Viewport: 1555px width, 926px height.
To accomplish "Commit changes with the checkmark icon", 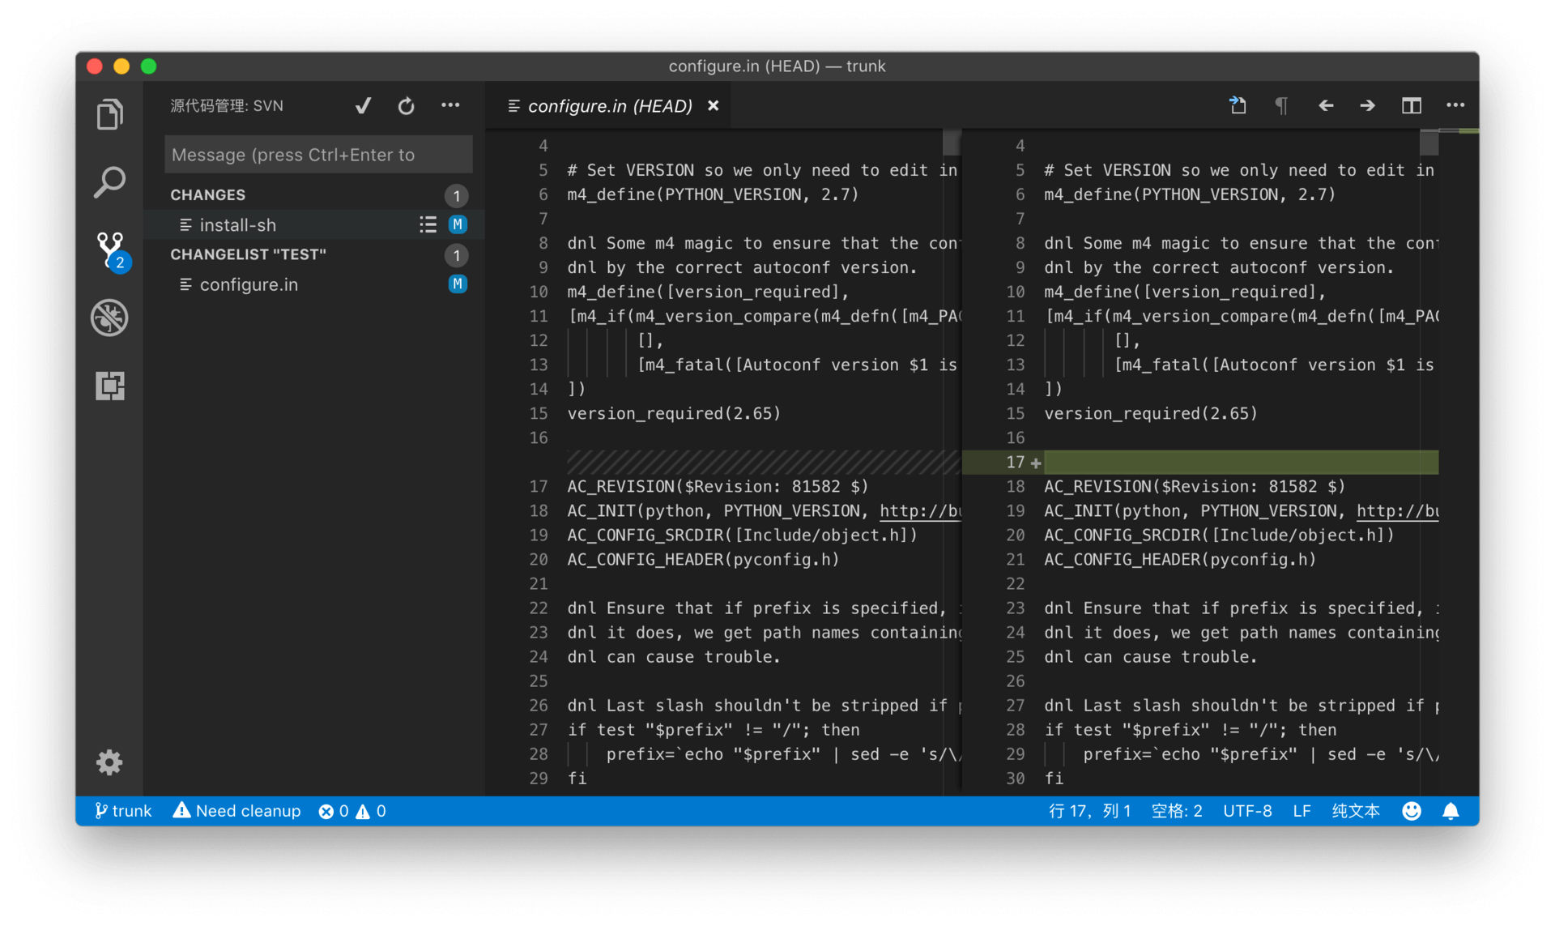I will pos(363,106).
